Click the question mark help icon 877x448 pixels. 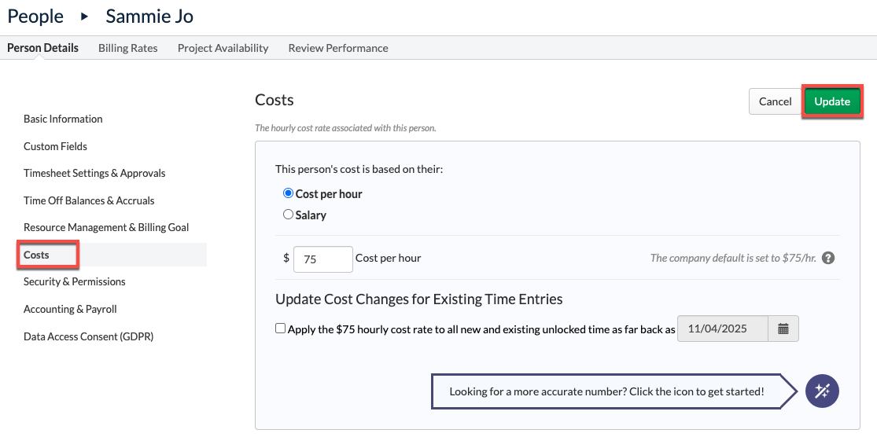coord(828,258)
